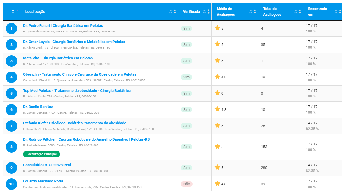Click rank number 10 circle
This screenshot has width=342, height=191.
point(11,184)
